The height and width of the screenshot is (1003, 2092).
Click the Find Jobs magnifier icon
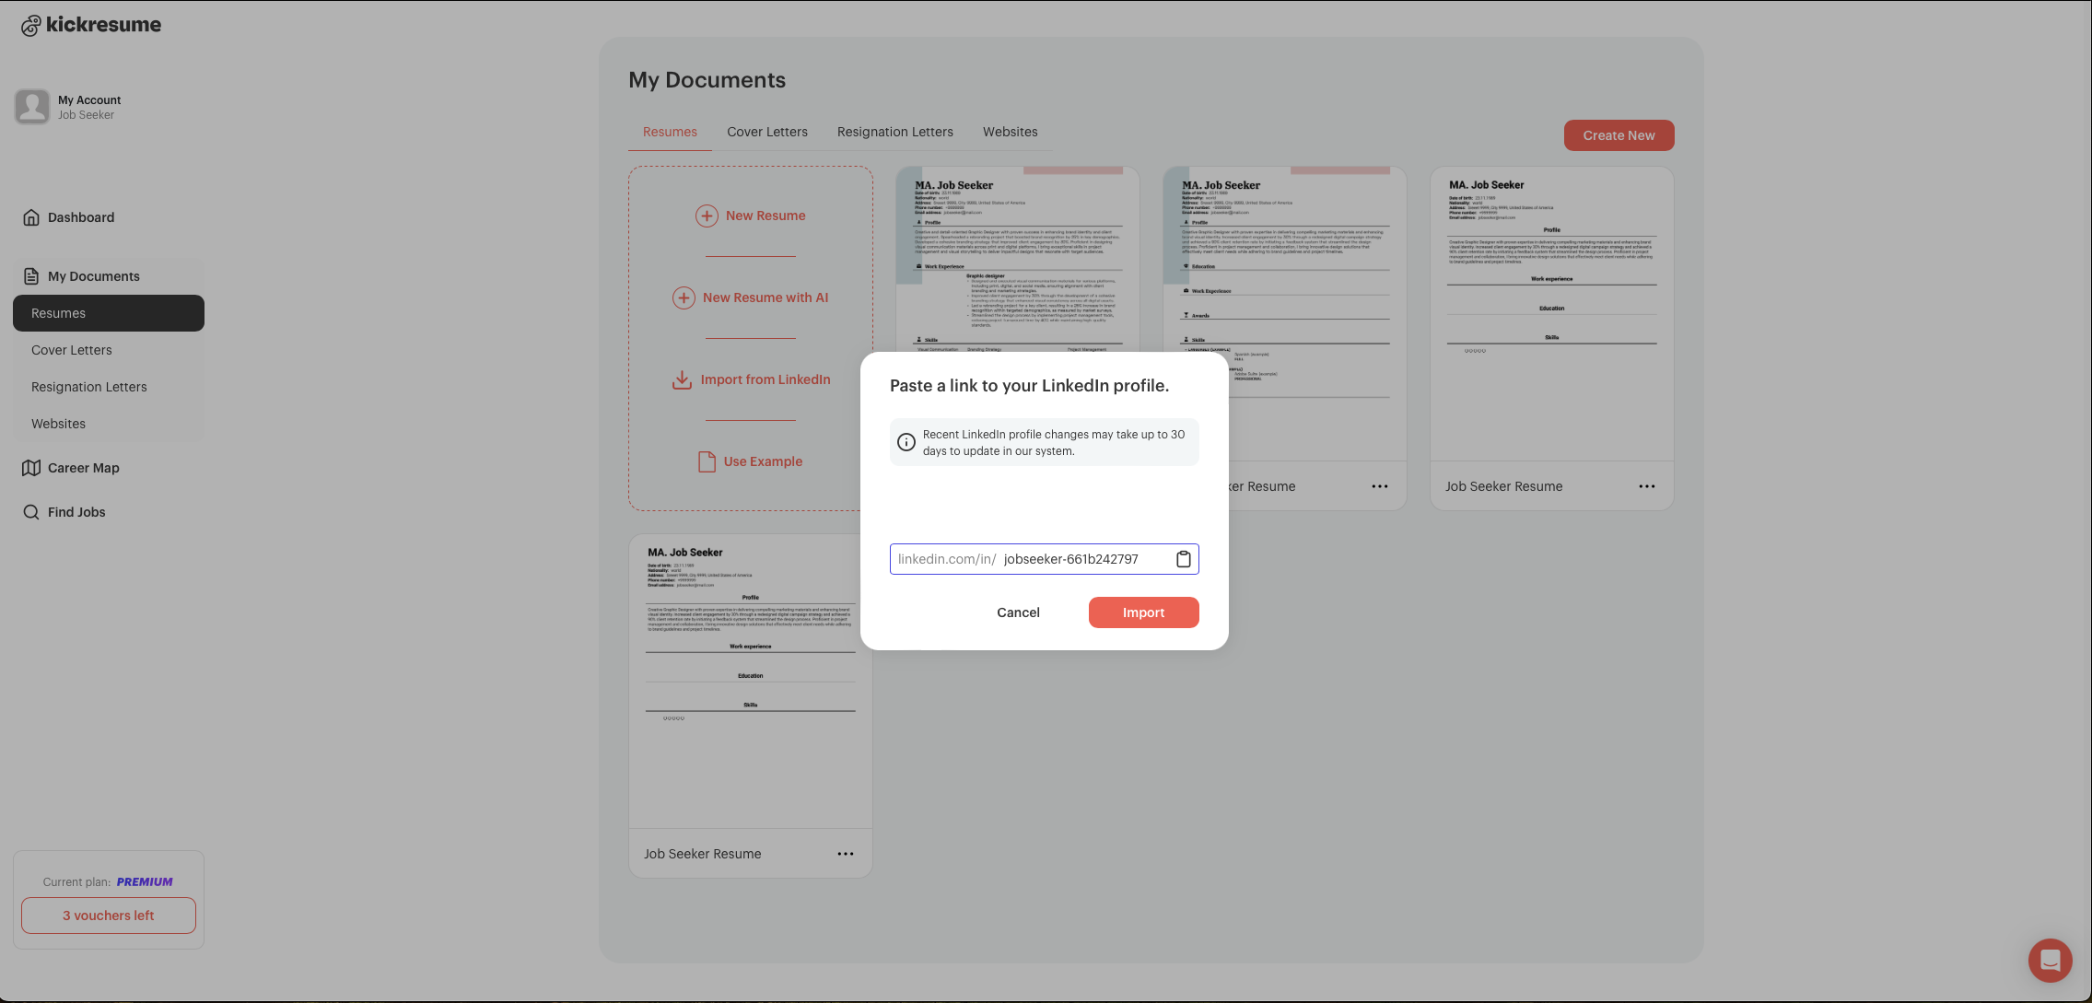[31, 512]
